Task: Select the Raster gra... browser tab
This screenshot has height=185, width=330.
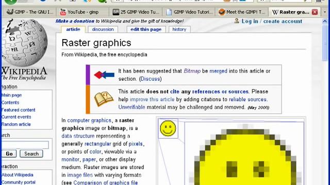Action: coord(294,12)
